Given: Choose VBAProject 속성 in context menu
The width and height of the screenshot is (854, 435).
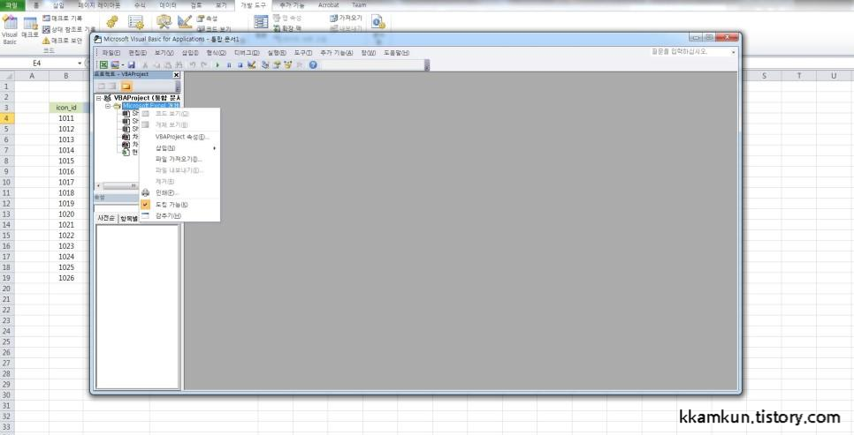Looking at the screenshot, I should click(x=179, y=137).
